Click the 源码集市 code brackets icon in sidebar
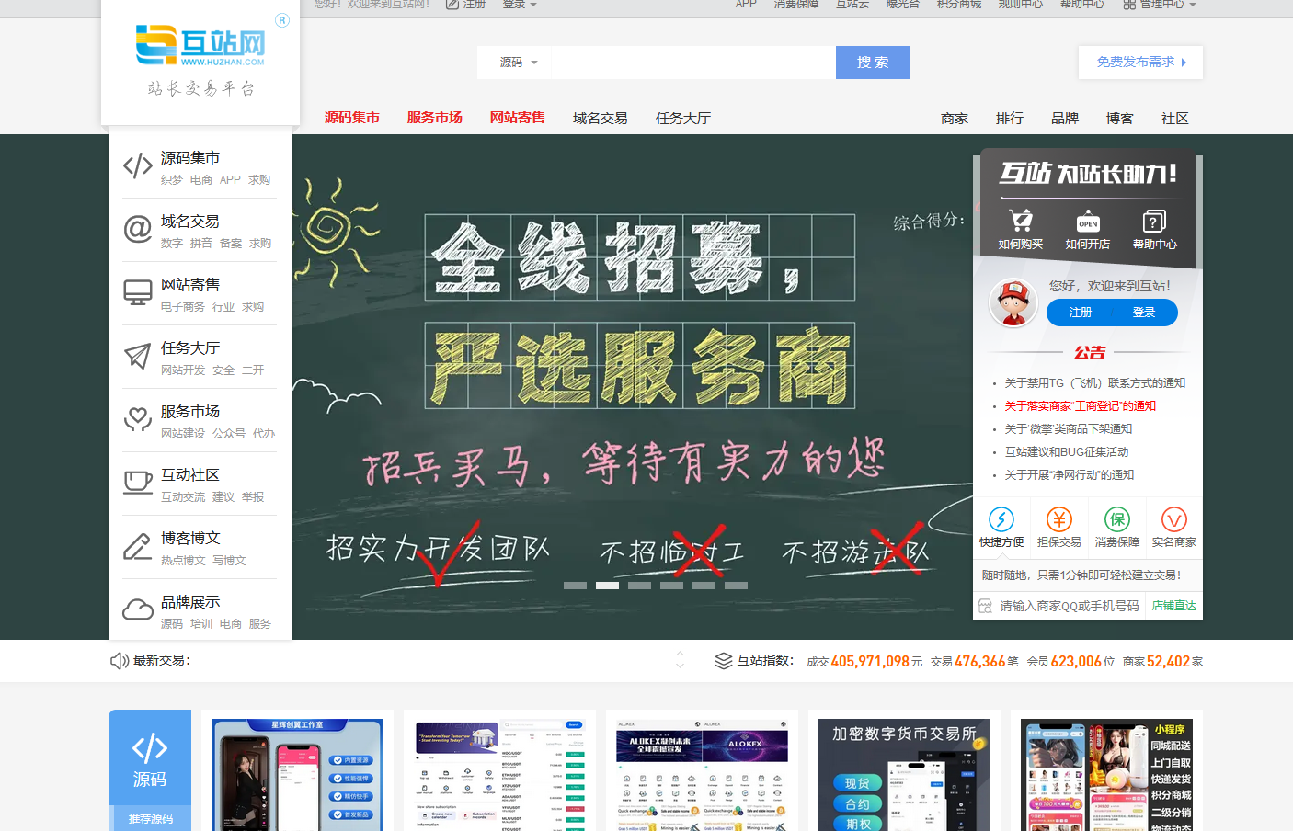Viewport: 1293px width, 831px height. (x=138, y=166)
